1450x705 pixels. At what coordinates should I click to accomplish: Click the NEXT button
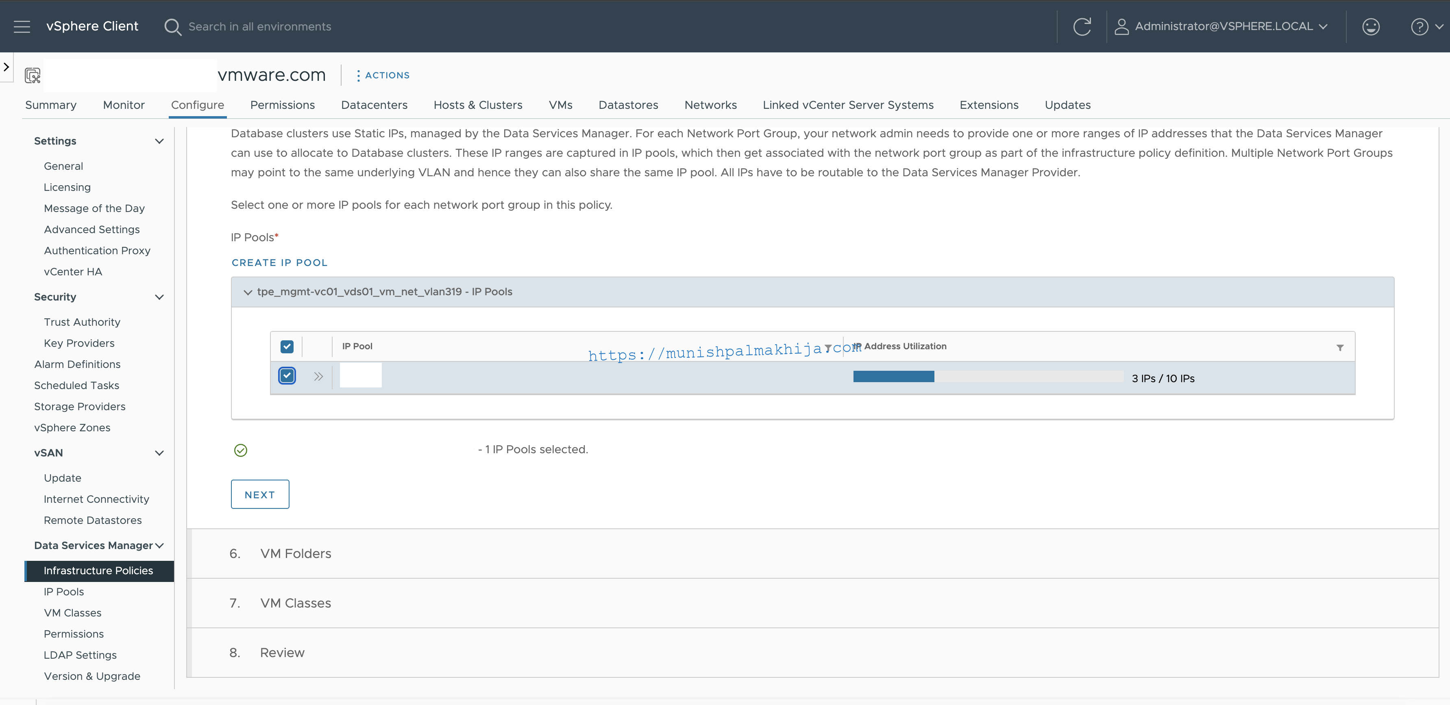pyautogui.click(x=260, y=494)
